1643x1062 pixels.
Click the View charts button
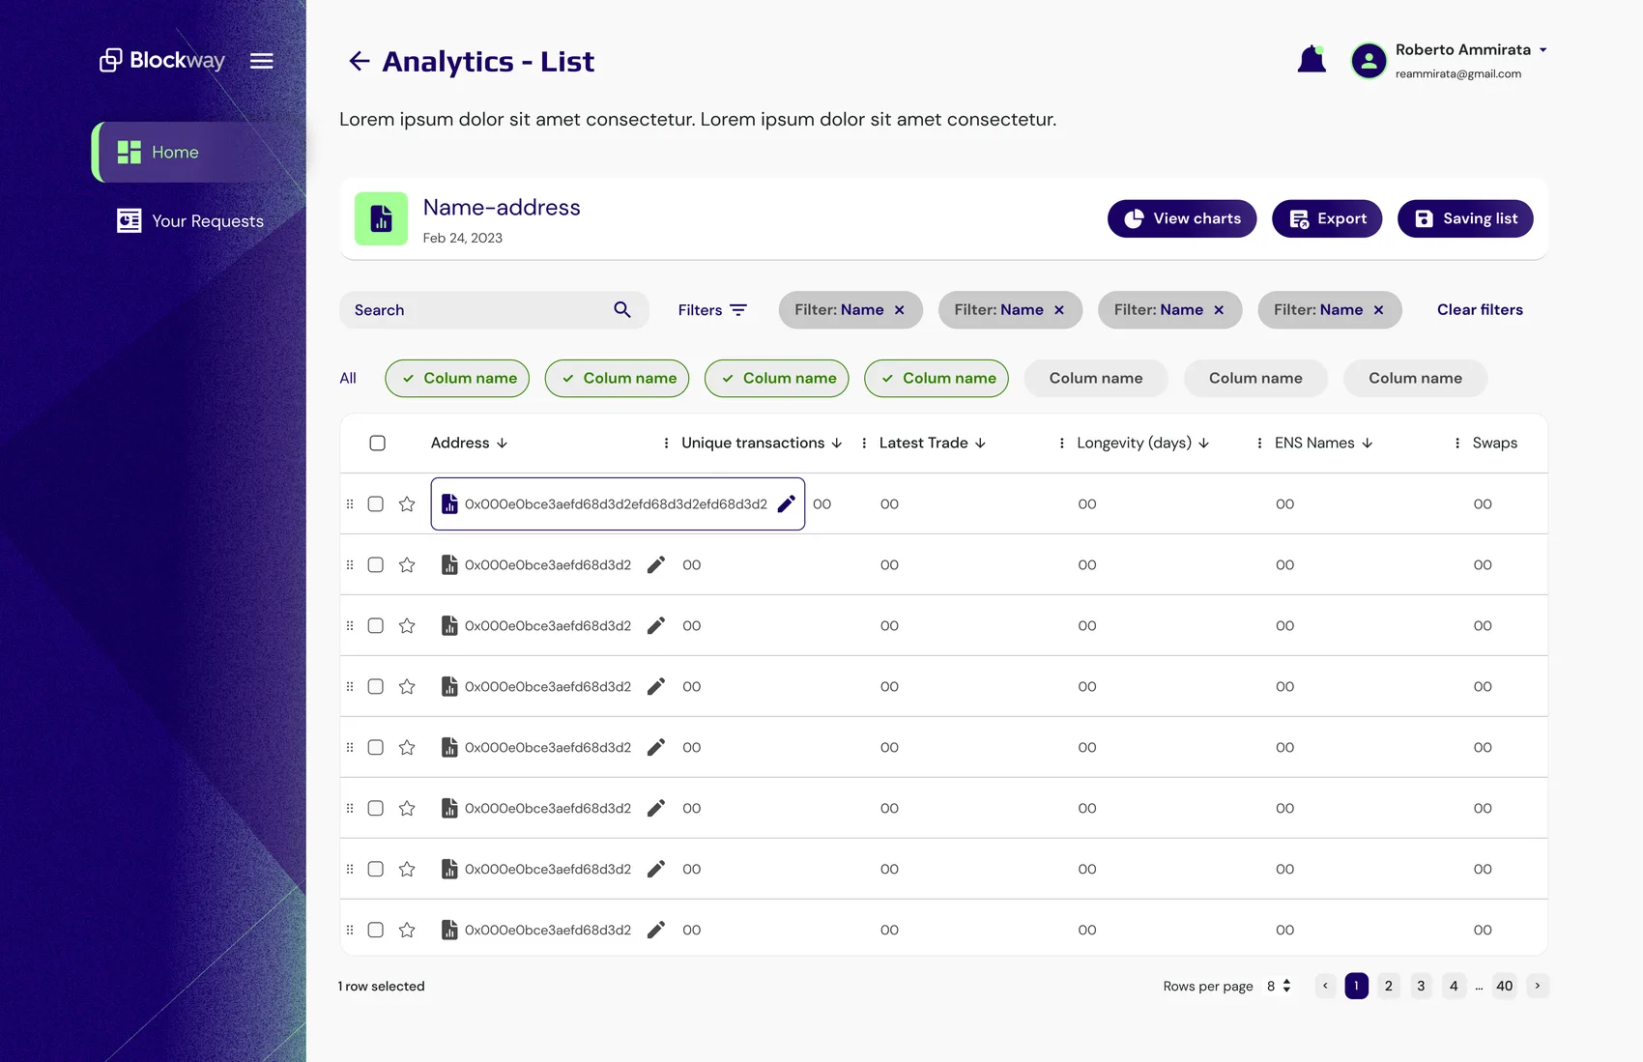click(1182, 218)
